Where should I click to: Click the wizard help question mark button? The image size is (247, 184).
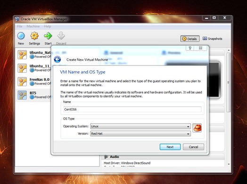tap(190, 48)
